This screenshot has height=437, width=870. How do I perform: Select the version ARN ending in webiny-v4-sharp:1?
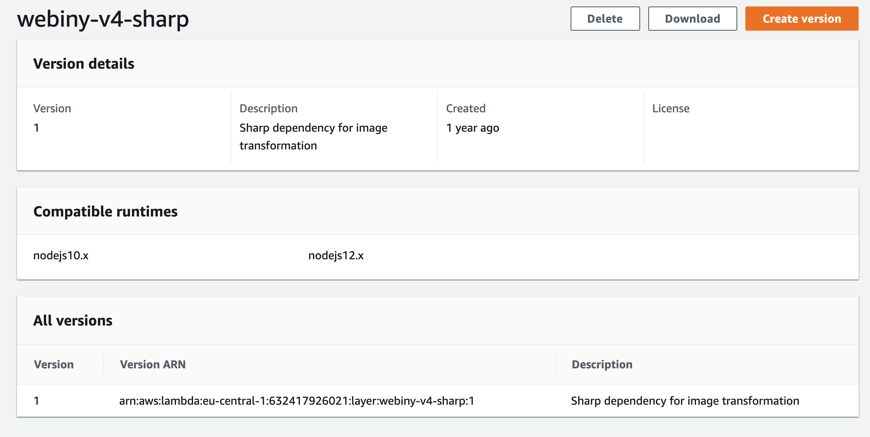coord(297,401)
